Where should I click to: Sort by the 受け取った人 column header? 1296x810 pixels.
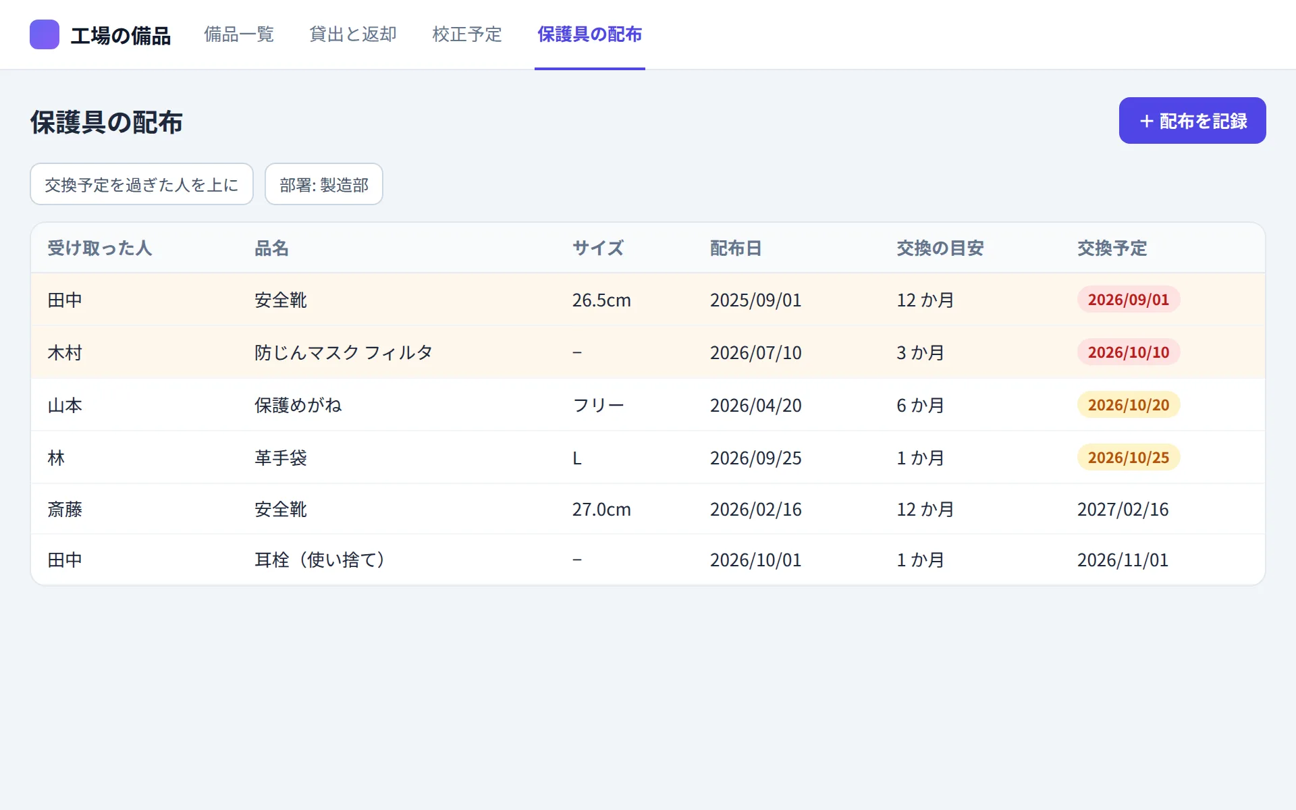click(100, 248)
